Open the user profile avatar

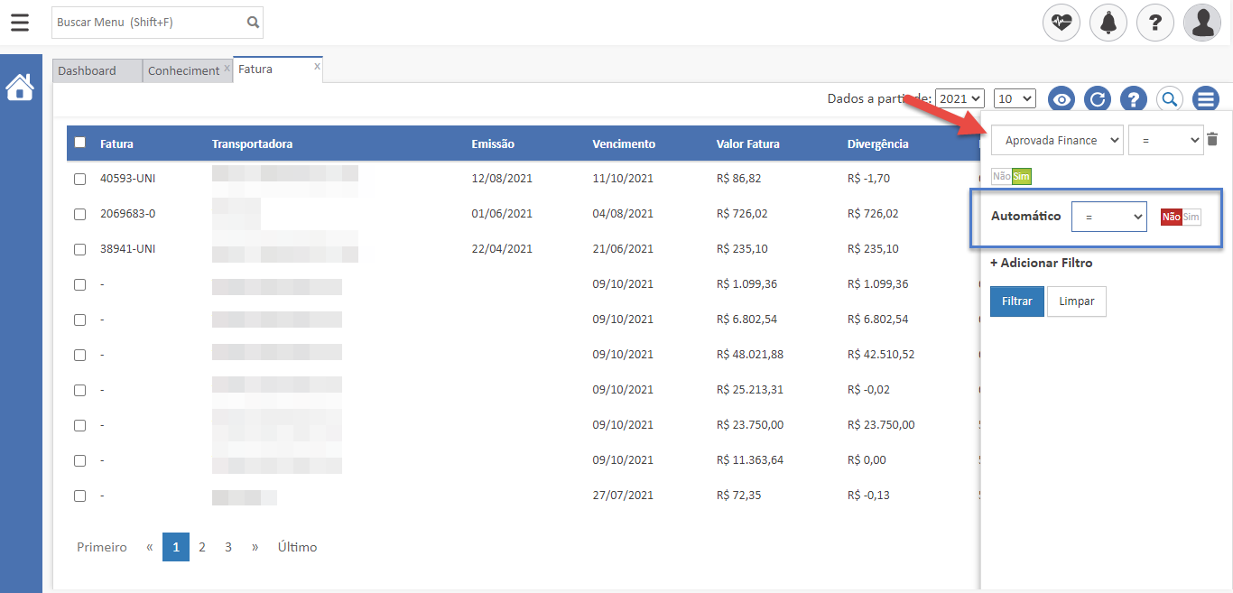point(1202,23)
